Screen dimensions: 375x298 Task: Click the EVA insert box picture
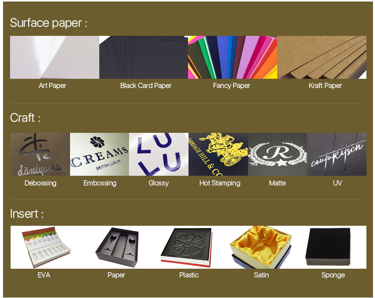click(46, 247)
